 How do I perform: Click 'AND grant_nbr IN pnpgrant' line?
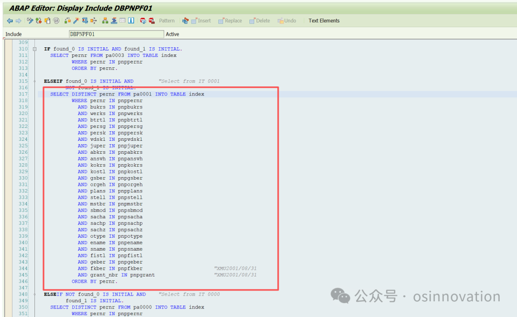coord(116,275)
